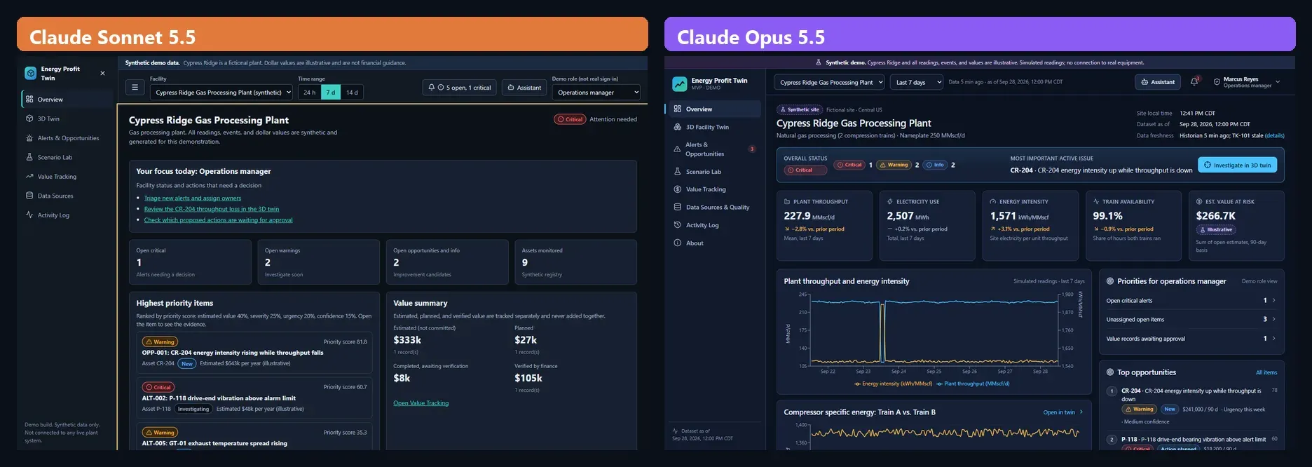Screen dimensions: 1312x467
Task: Open the notification bell in Opus panel
Action: (x=1194, y=82)
